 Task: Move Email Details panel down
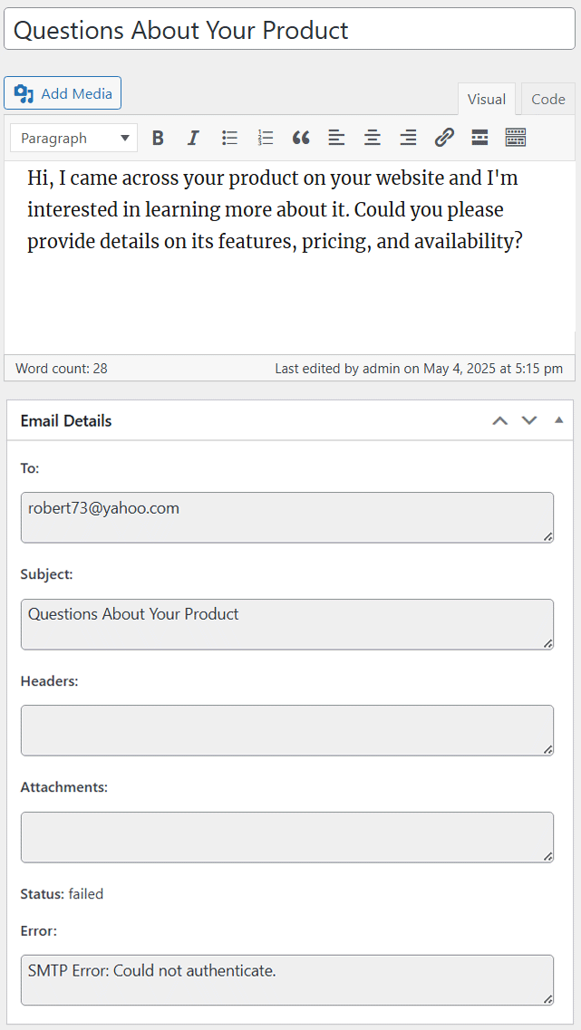(x=529, y=420)
